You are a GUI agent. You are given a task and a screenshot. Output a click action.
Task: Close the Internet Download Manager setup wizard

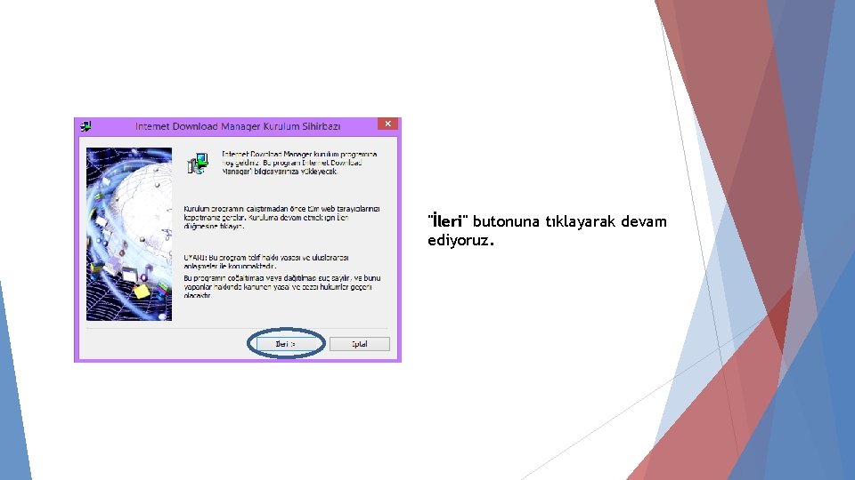[x=387, y=124]
